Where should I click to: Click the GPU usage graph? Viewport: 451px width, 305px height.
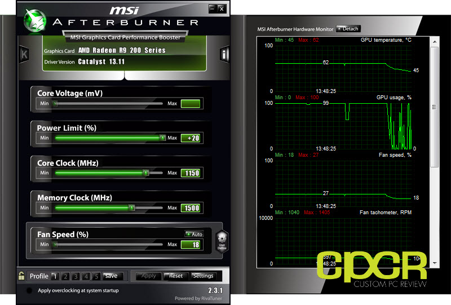coord(343,126)
